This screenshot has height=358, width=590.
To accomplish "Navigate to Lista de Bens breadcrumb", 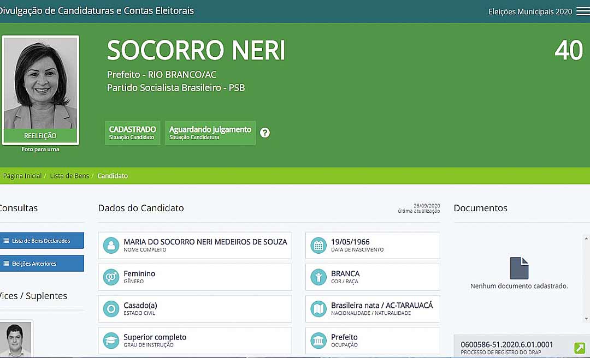I will (69, 176).
